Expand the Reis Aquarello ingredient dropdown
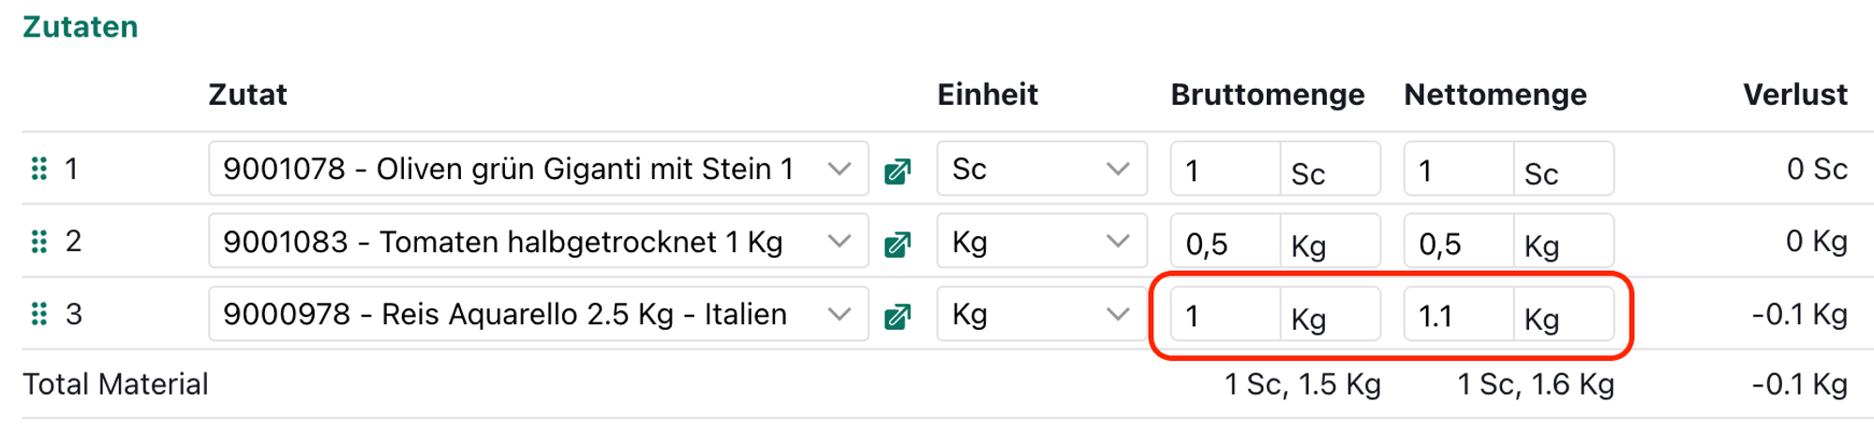This screenshot has width=1874, height=433. 839,314
